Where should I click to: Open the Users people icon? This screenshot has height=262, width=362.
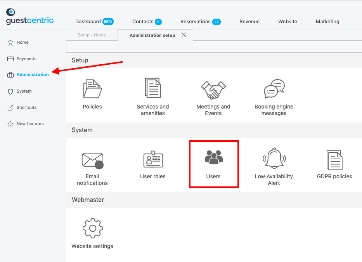tap(214, 157)
